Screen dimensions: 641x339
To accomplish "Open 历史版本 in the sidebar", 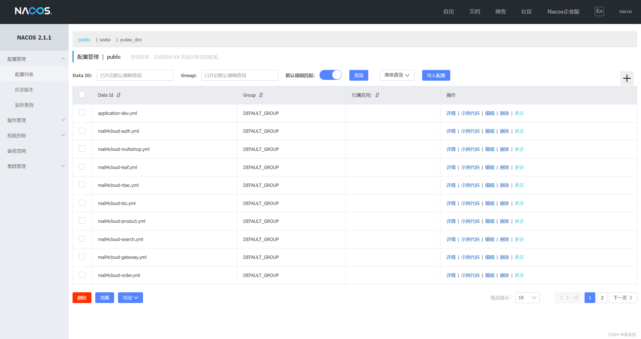I will [x=34, y=90].
